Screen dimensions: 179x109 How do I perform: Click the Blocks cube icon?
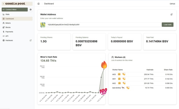tap(4, 27)
